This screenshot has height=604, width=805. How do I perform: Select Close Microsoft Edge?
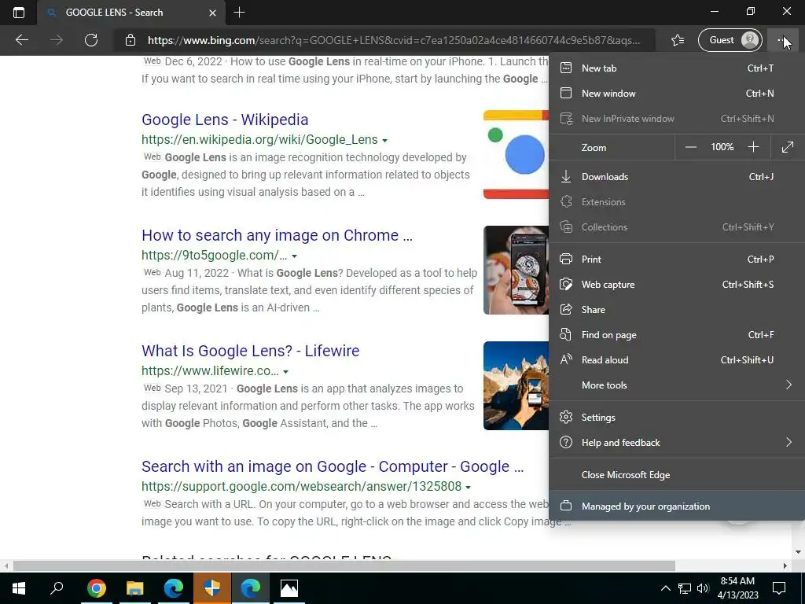pos(677,475)
